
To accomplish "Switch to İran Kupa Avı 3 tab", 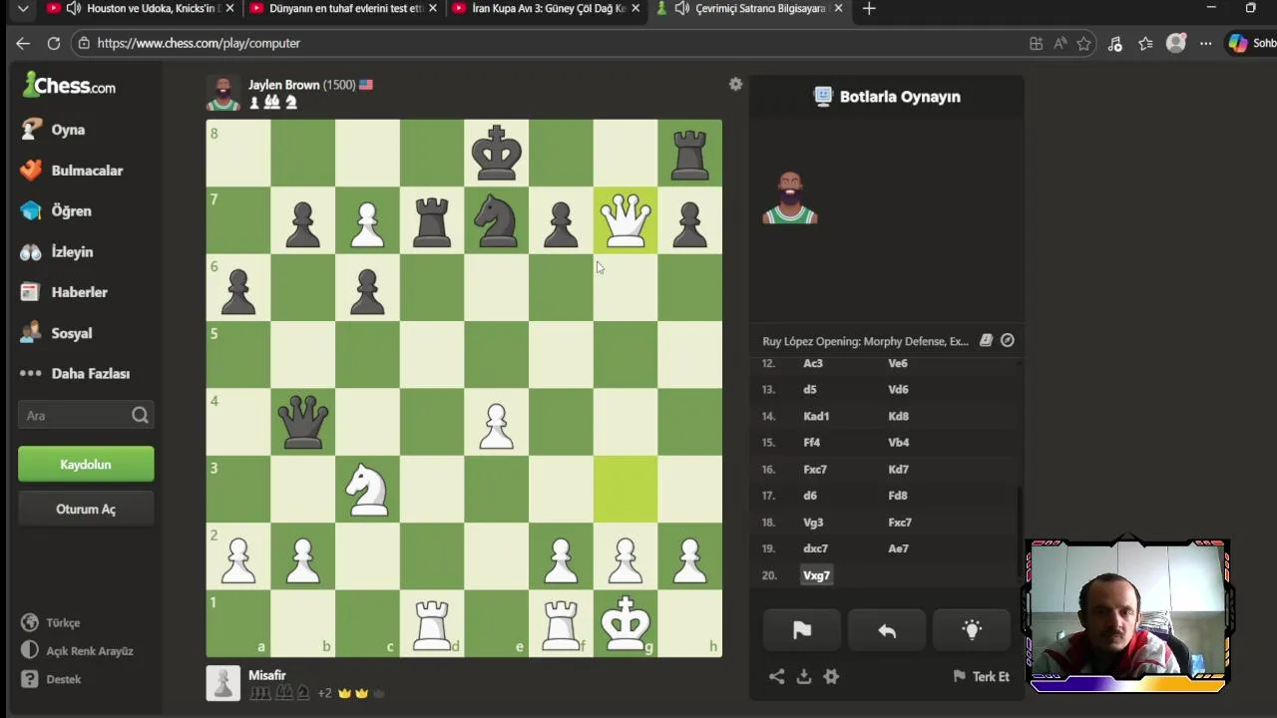I will pyautogui.click(x=549, y=9).
